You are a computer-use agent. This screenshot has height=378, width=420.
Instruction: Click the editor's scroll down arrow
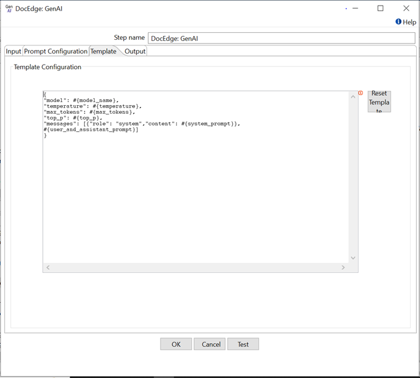pos(353,258)
